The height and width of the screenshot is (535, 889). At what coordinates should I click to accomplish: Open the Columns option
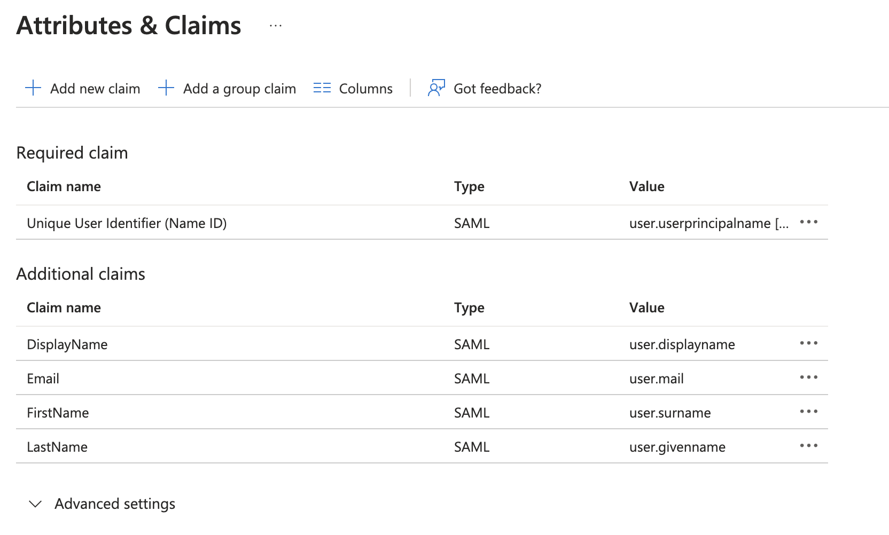tap(365, 89)
